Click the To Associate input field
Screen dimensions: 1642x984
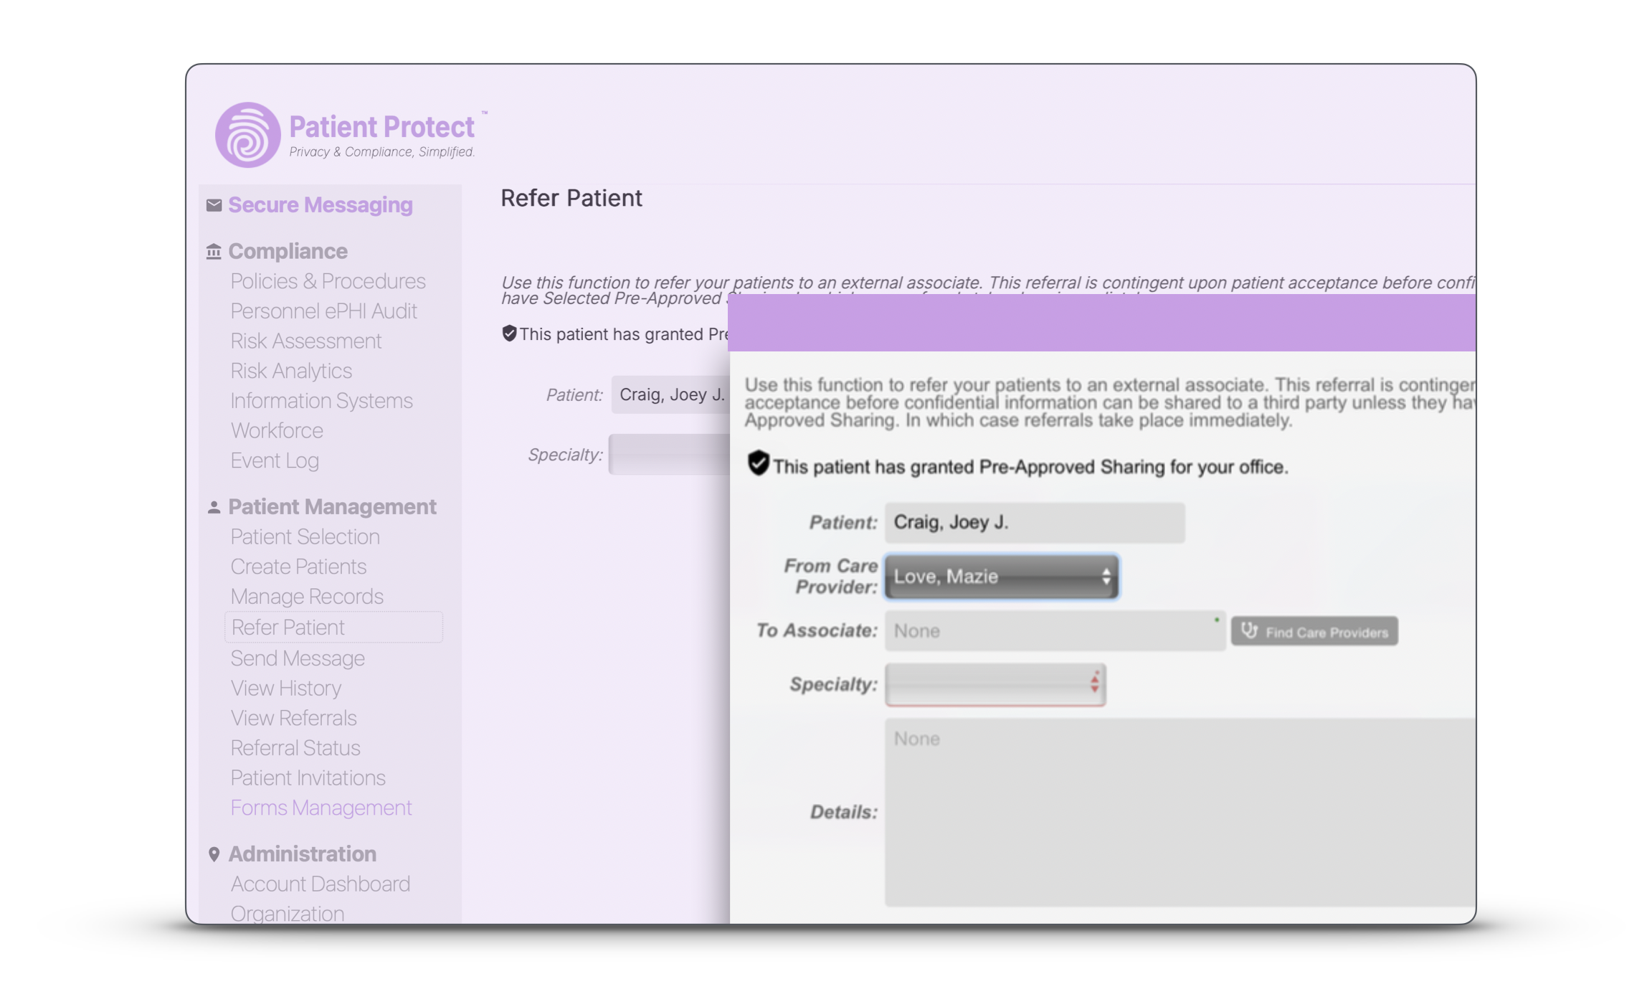pyautogui.click(x=1054, y=631)
